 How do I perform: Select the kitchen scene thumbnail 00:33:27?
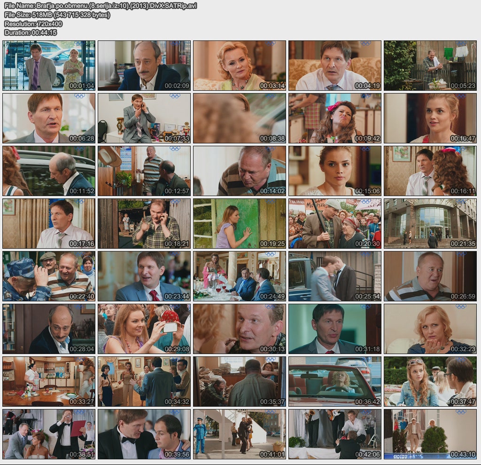coord(49,381)
